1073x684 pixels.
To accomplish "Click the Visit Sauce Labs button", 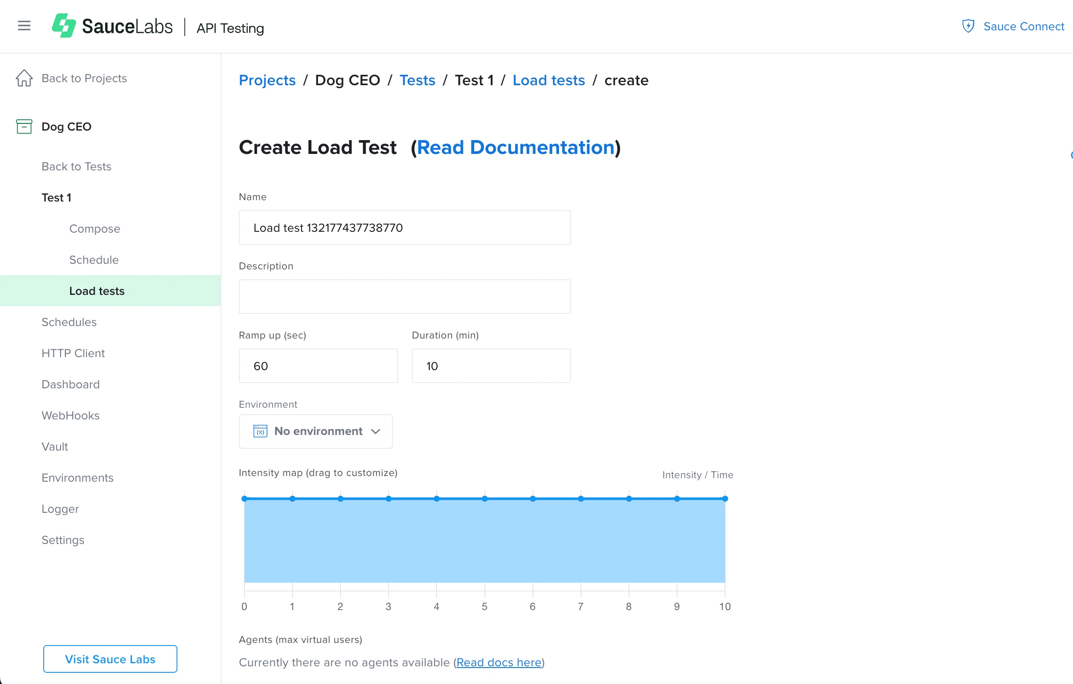I will [110, 659].
